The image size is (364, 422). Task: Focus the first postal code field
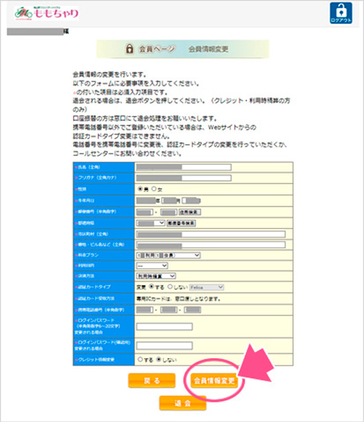click(x=145, y=212)
